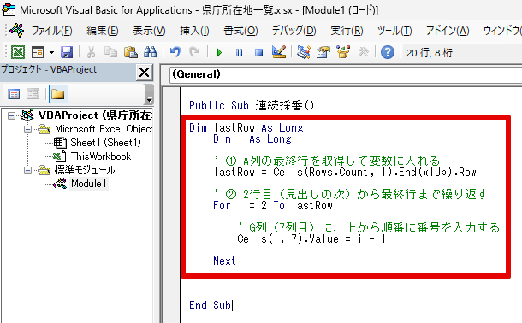Select 標準モジュール folder item
Viewport: 522px width, 323px height.
[x=85, y=170]
